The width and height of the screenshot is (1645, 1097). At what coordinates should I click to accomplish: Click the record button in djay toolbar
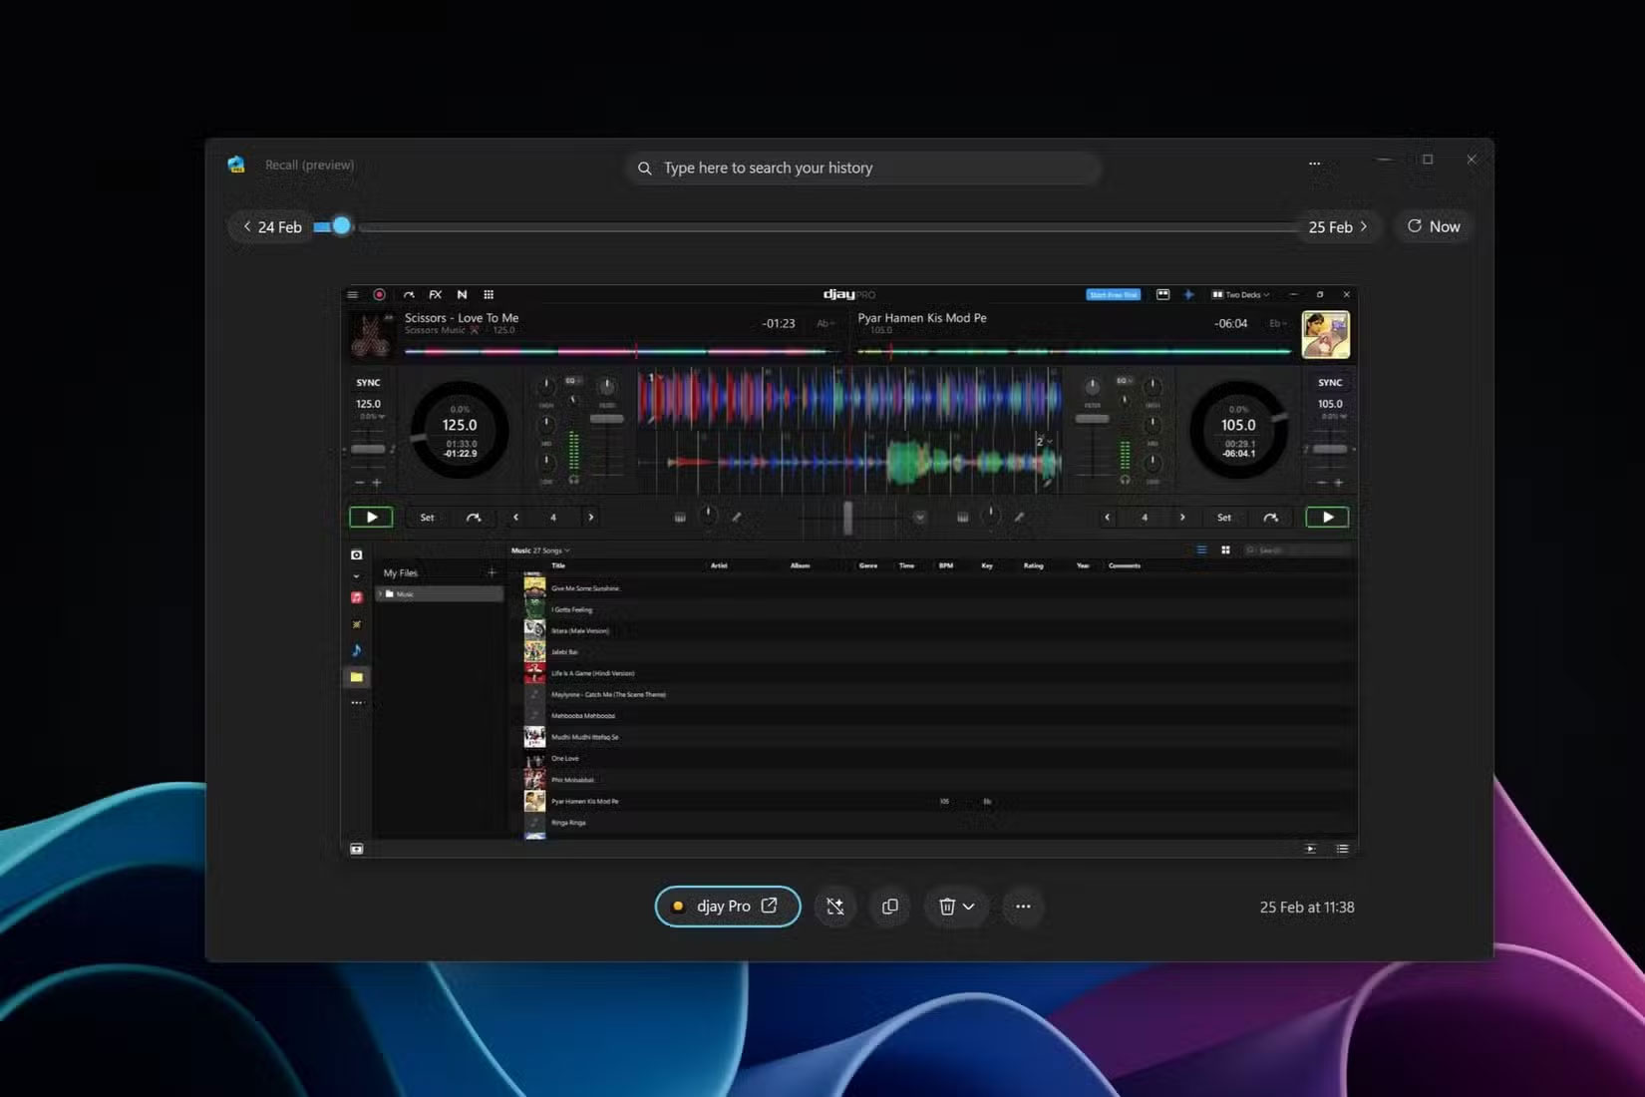pos(379,295)
